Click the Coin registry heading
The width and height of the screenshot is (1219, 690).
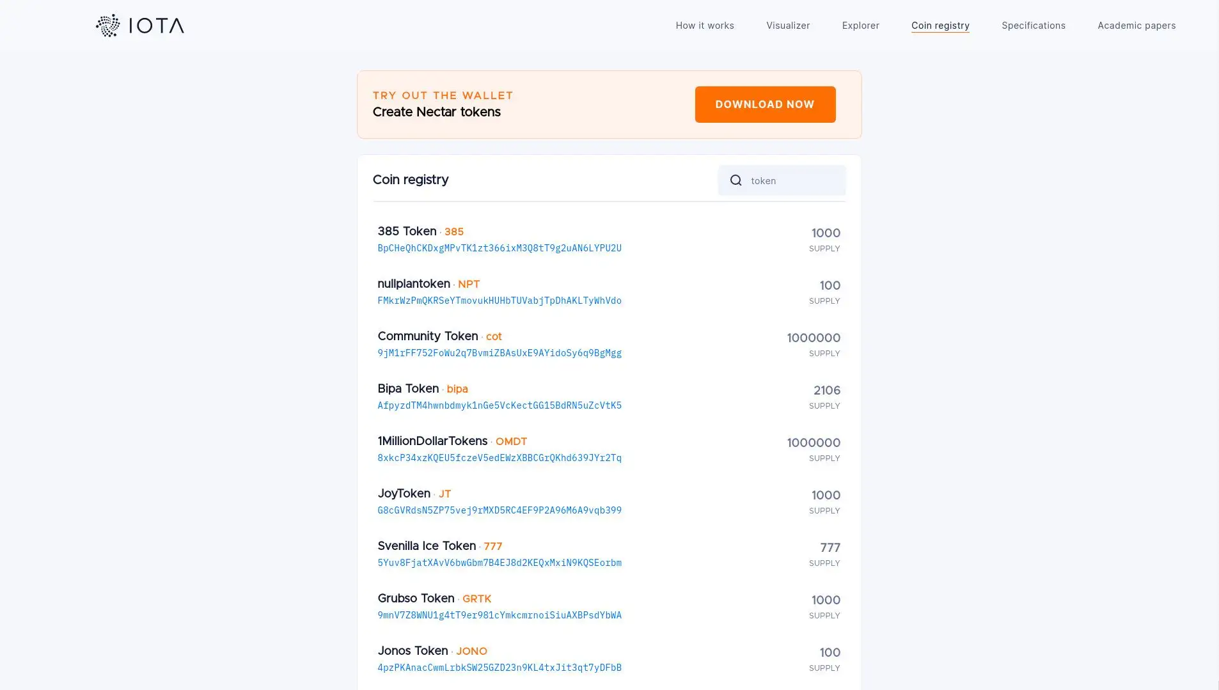[411, 180]
